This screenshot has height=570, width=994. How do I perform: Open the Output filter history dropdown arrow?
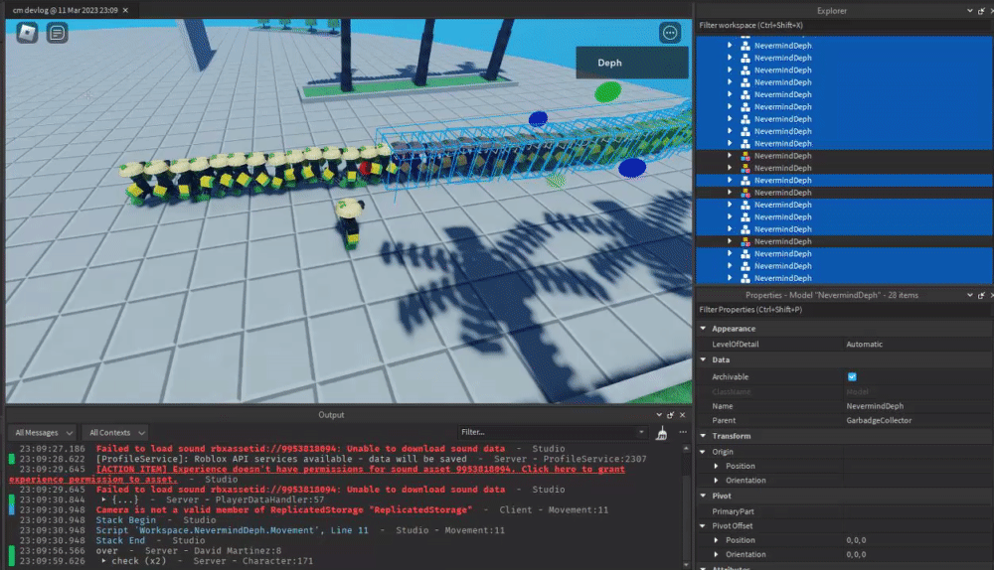pos(641,432)
